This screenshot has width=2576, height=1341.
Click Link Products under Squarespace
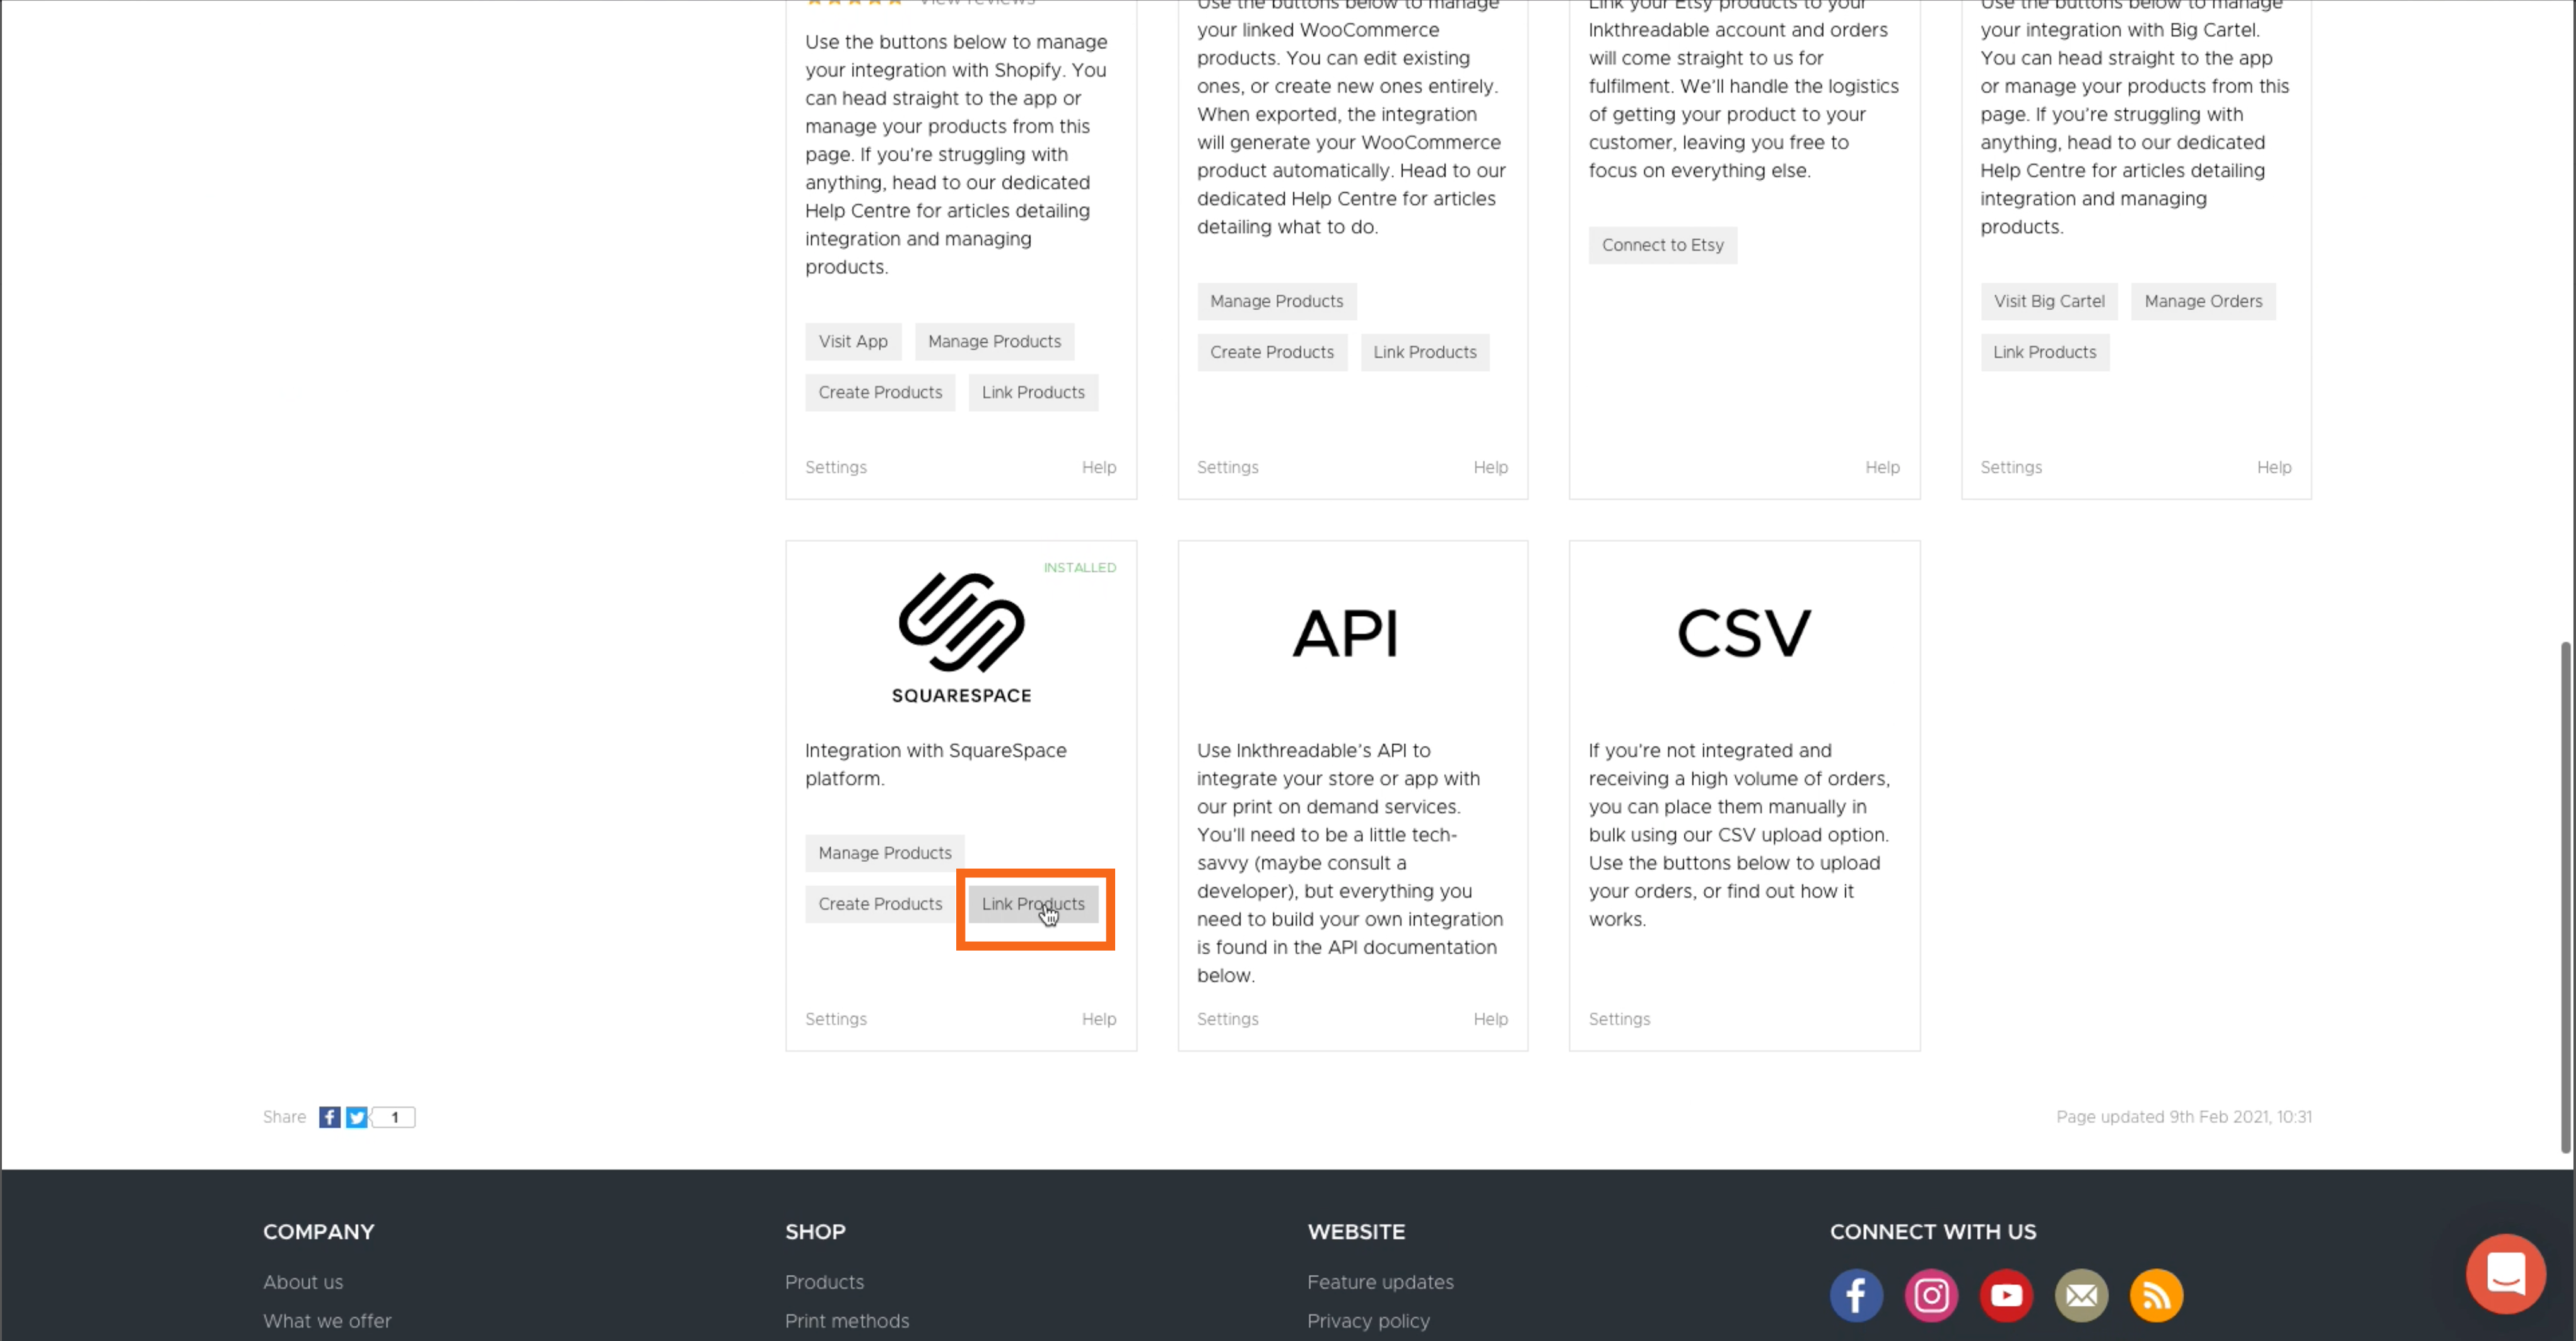click(1032, 904)
